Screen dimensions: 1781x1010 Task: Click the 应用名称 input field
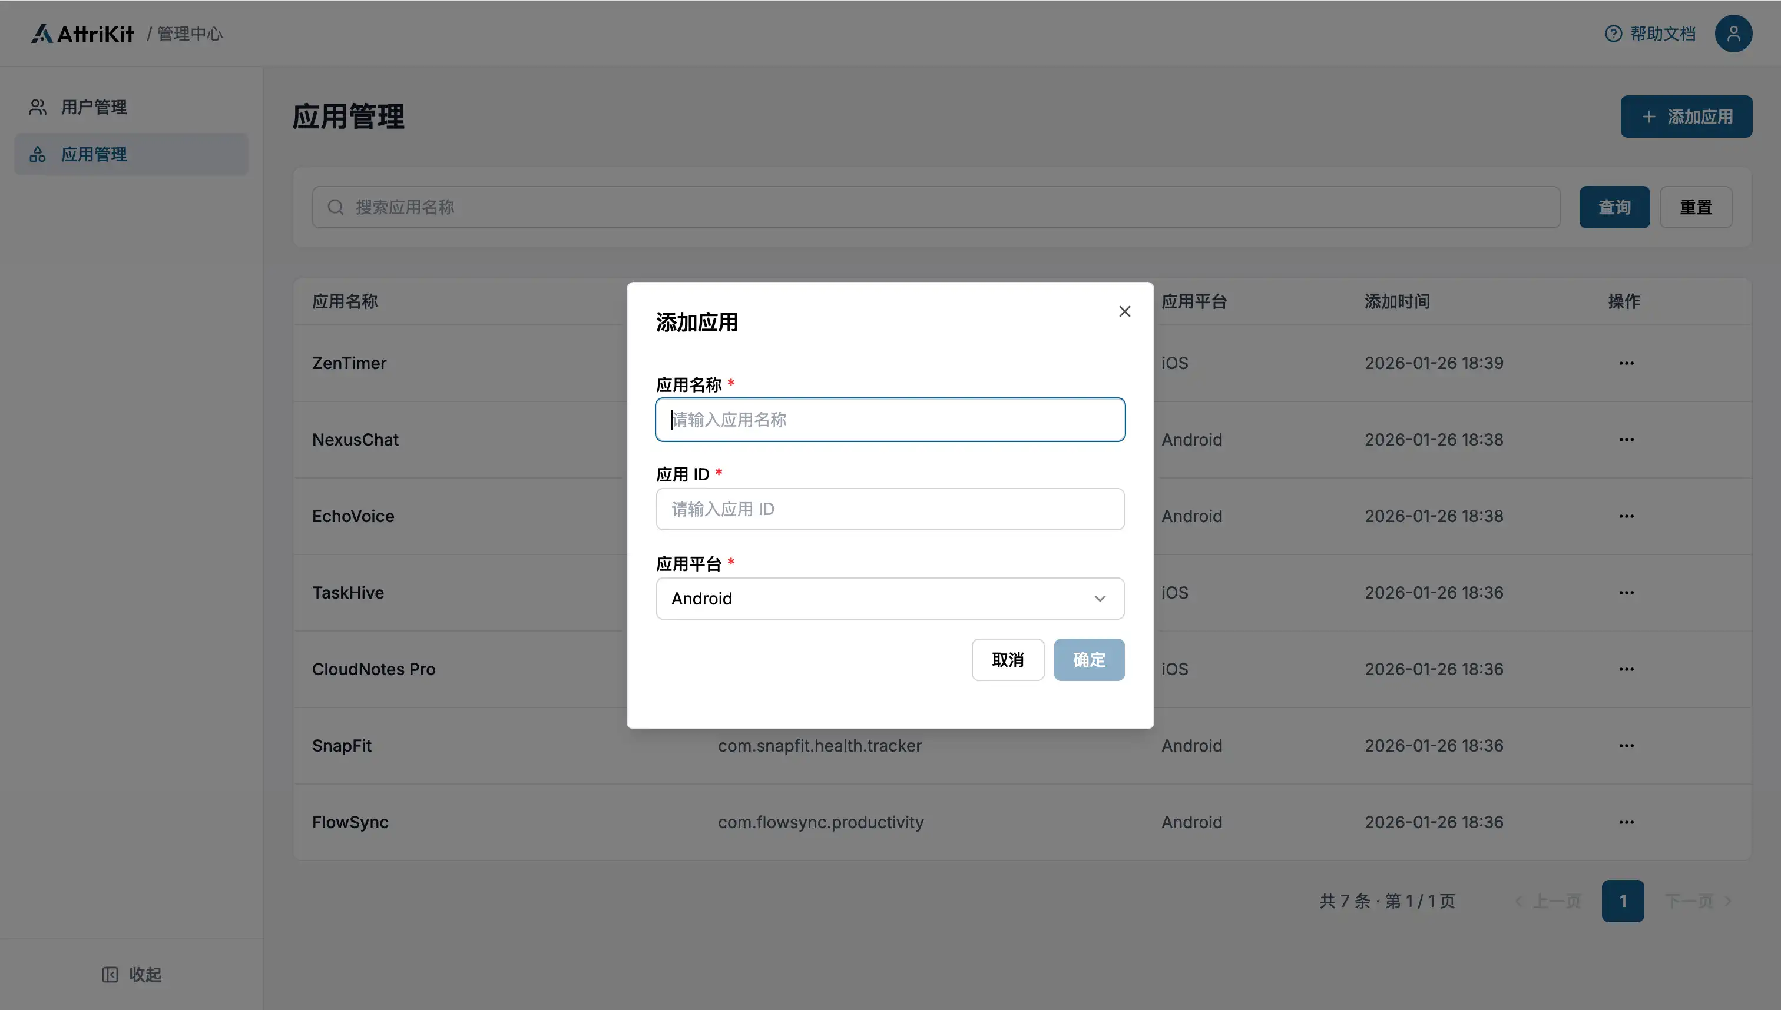890,420
